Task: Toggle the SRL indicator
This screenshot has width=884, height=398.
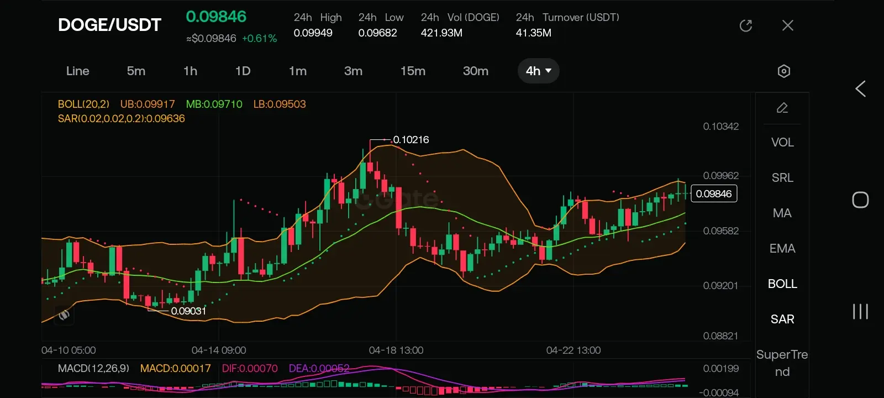Action: (782, 178)
